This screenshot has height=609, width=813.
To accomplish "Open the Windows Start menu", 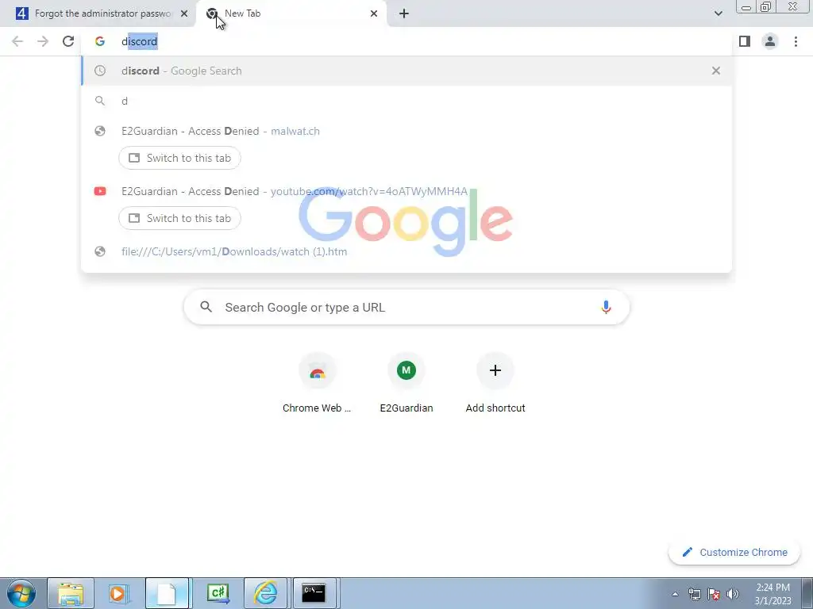I will (21, 593).
